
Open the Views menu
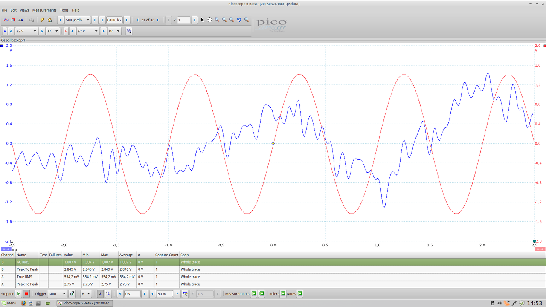[24, 10]
